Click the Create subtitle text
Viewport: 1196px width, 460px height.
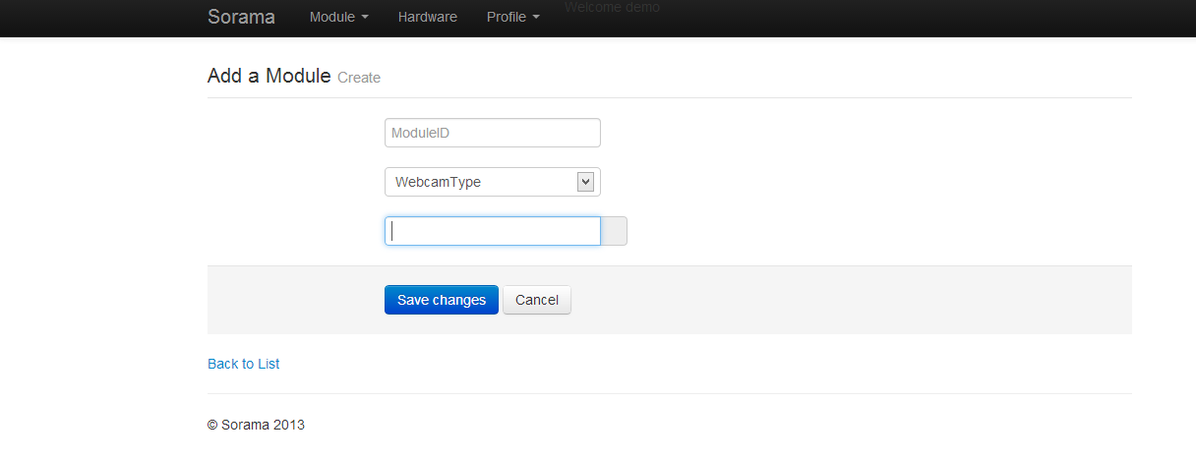[359, 78]
